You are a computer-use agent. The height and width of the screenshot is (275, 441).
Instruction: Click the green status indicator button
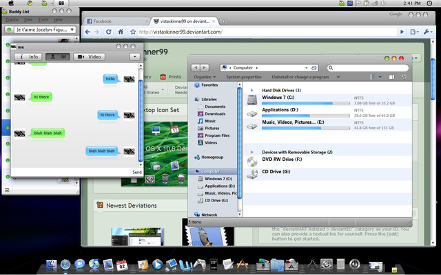point(9,30)
